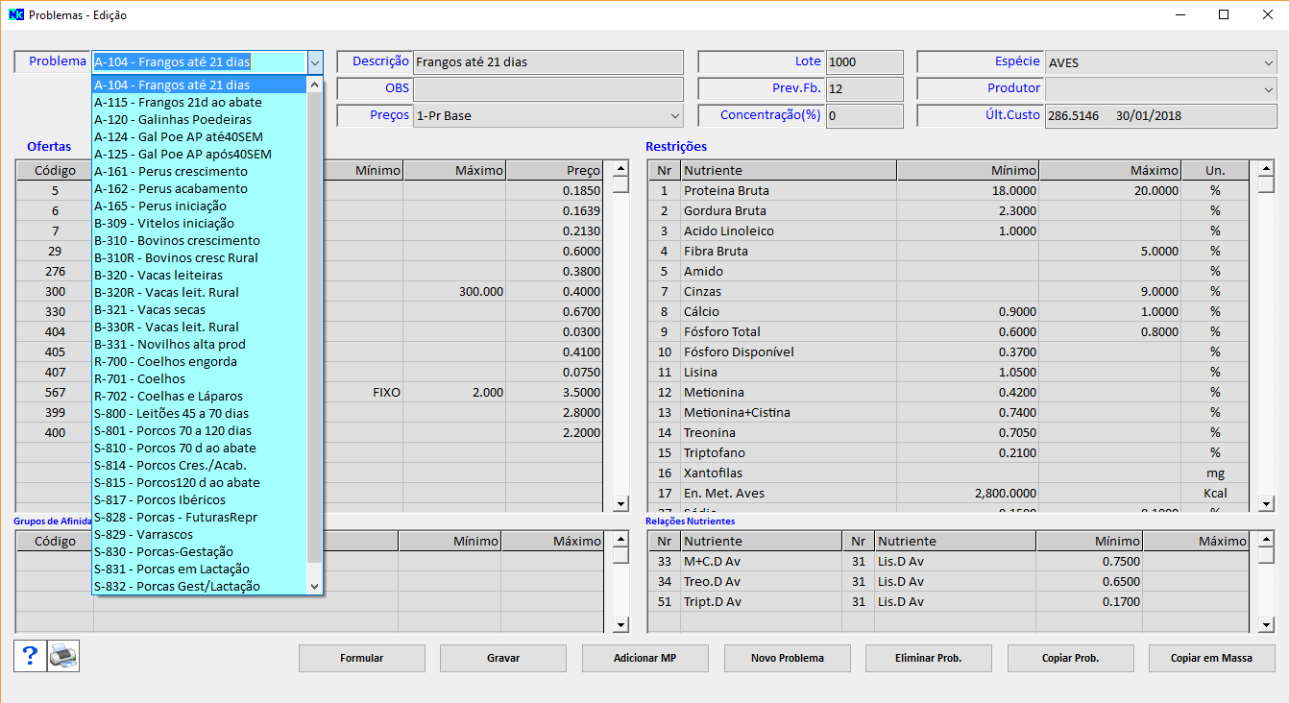Click the Proteina Bruta minimum value cell
This screenshot has width=1289, height=703.
tap(967, 191)
